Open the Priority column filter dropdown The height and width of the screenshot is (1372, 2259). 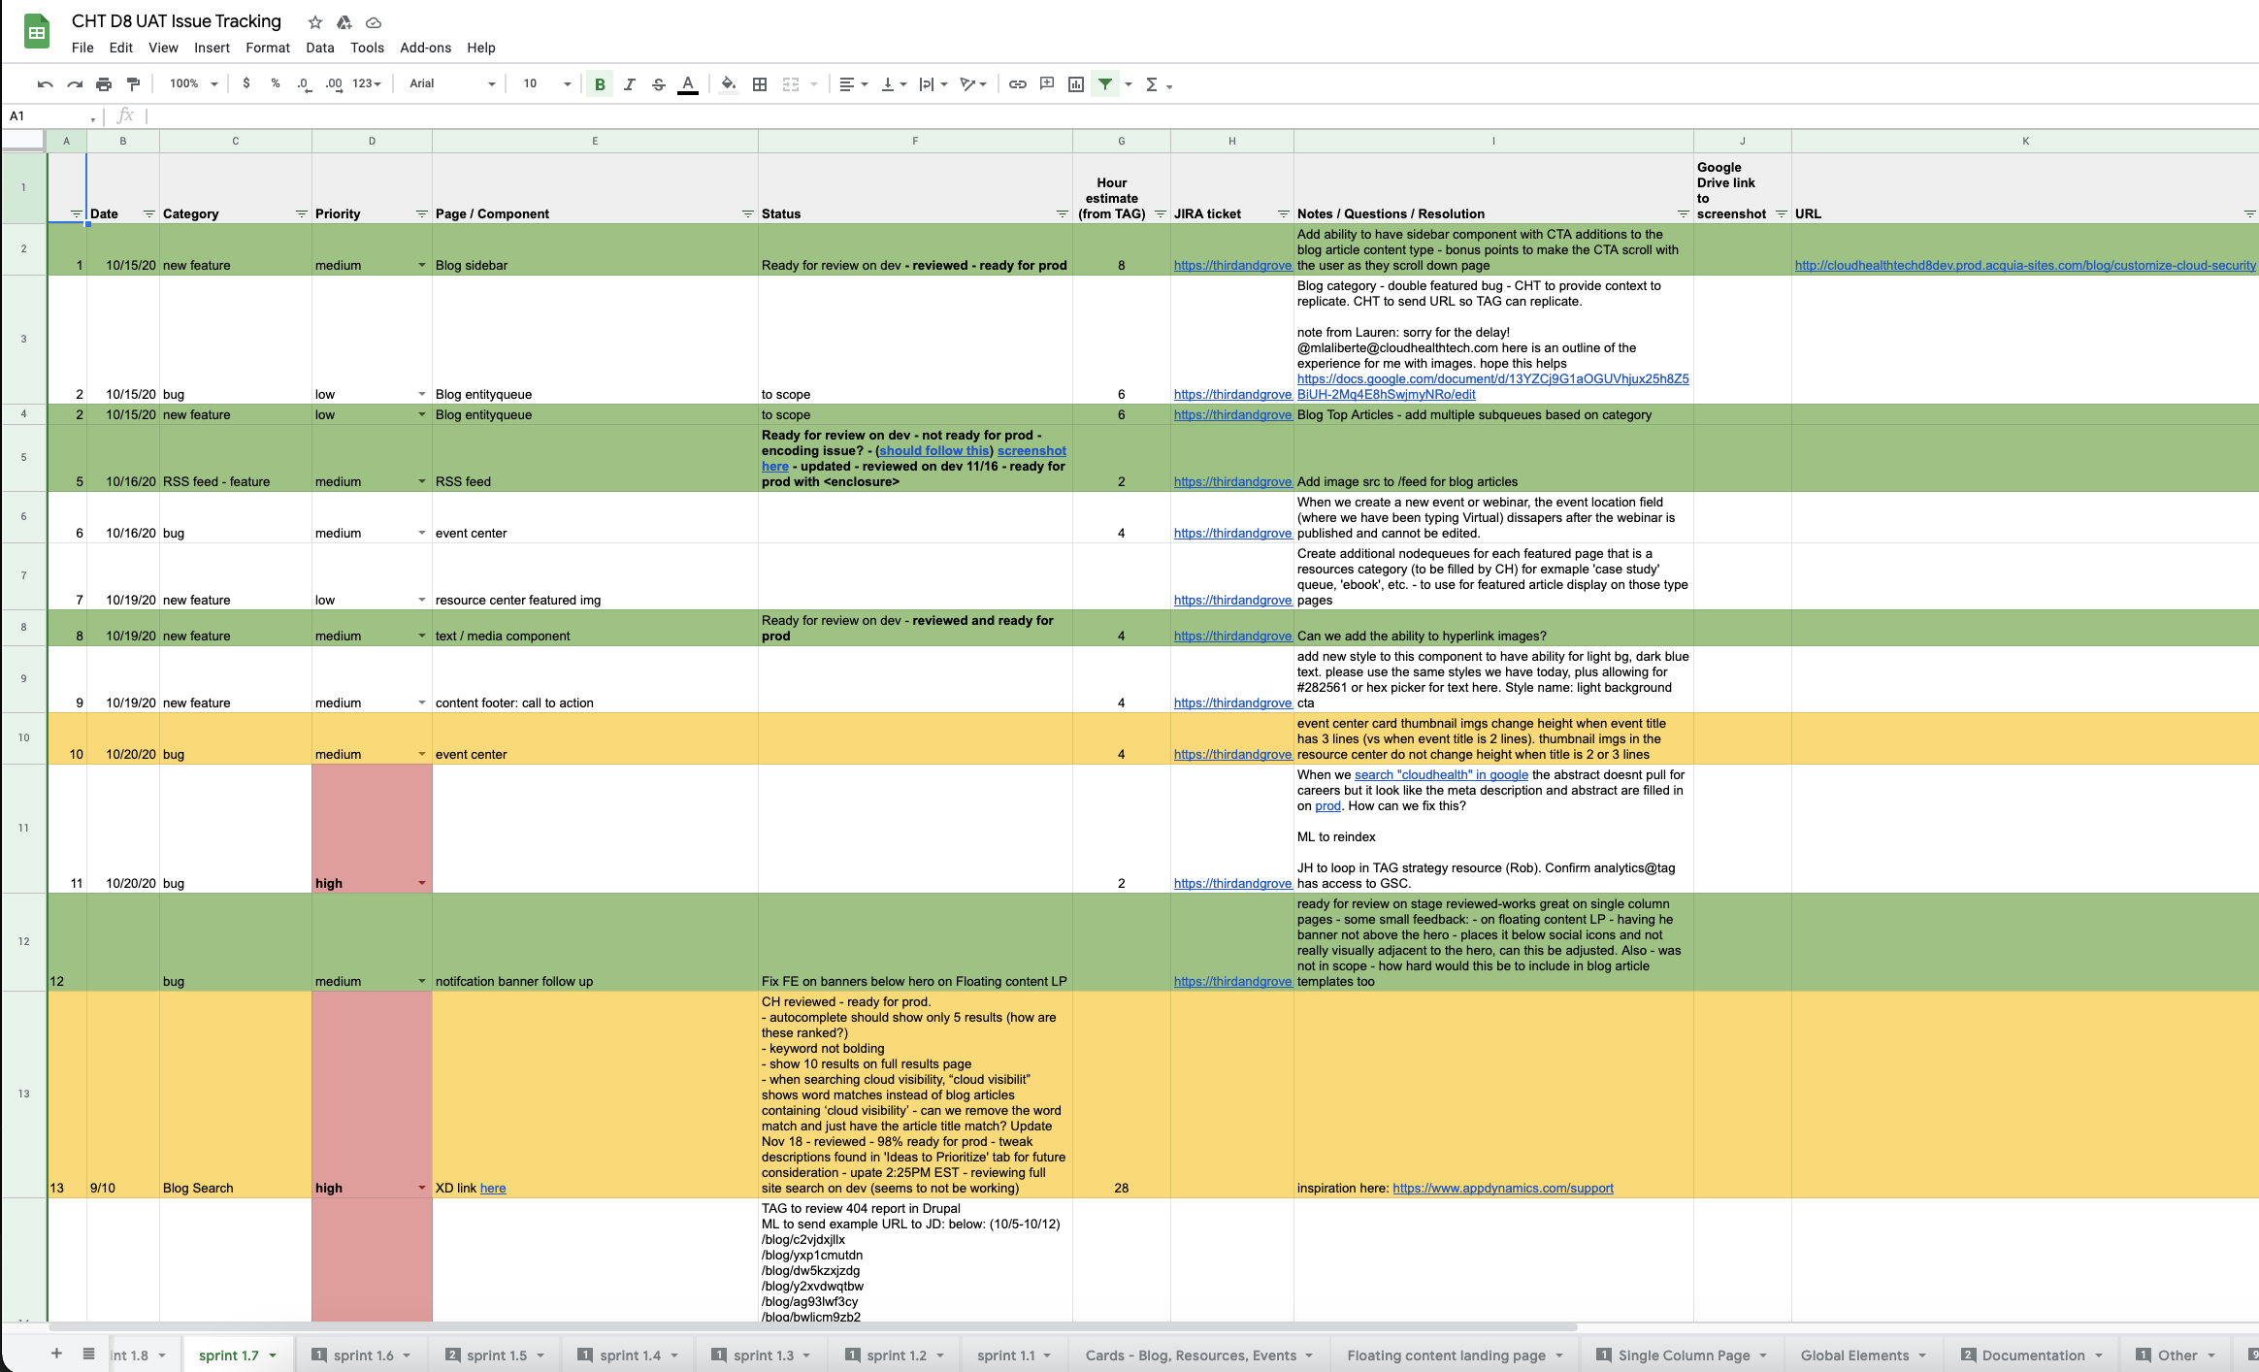(422, 213)
